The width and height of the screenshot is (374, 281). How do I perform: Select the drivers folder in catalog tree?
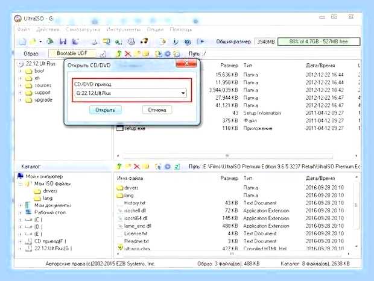click(50, 191)
